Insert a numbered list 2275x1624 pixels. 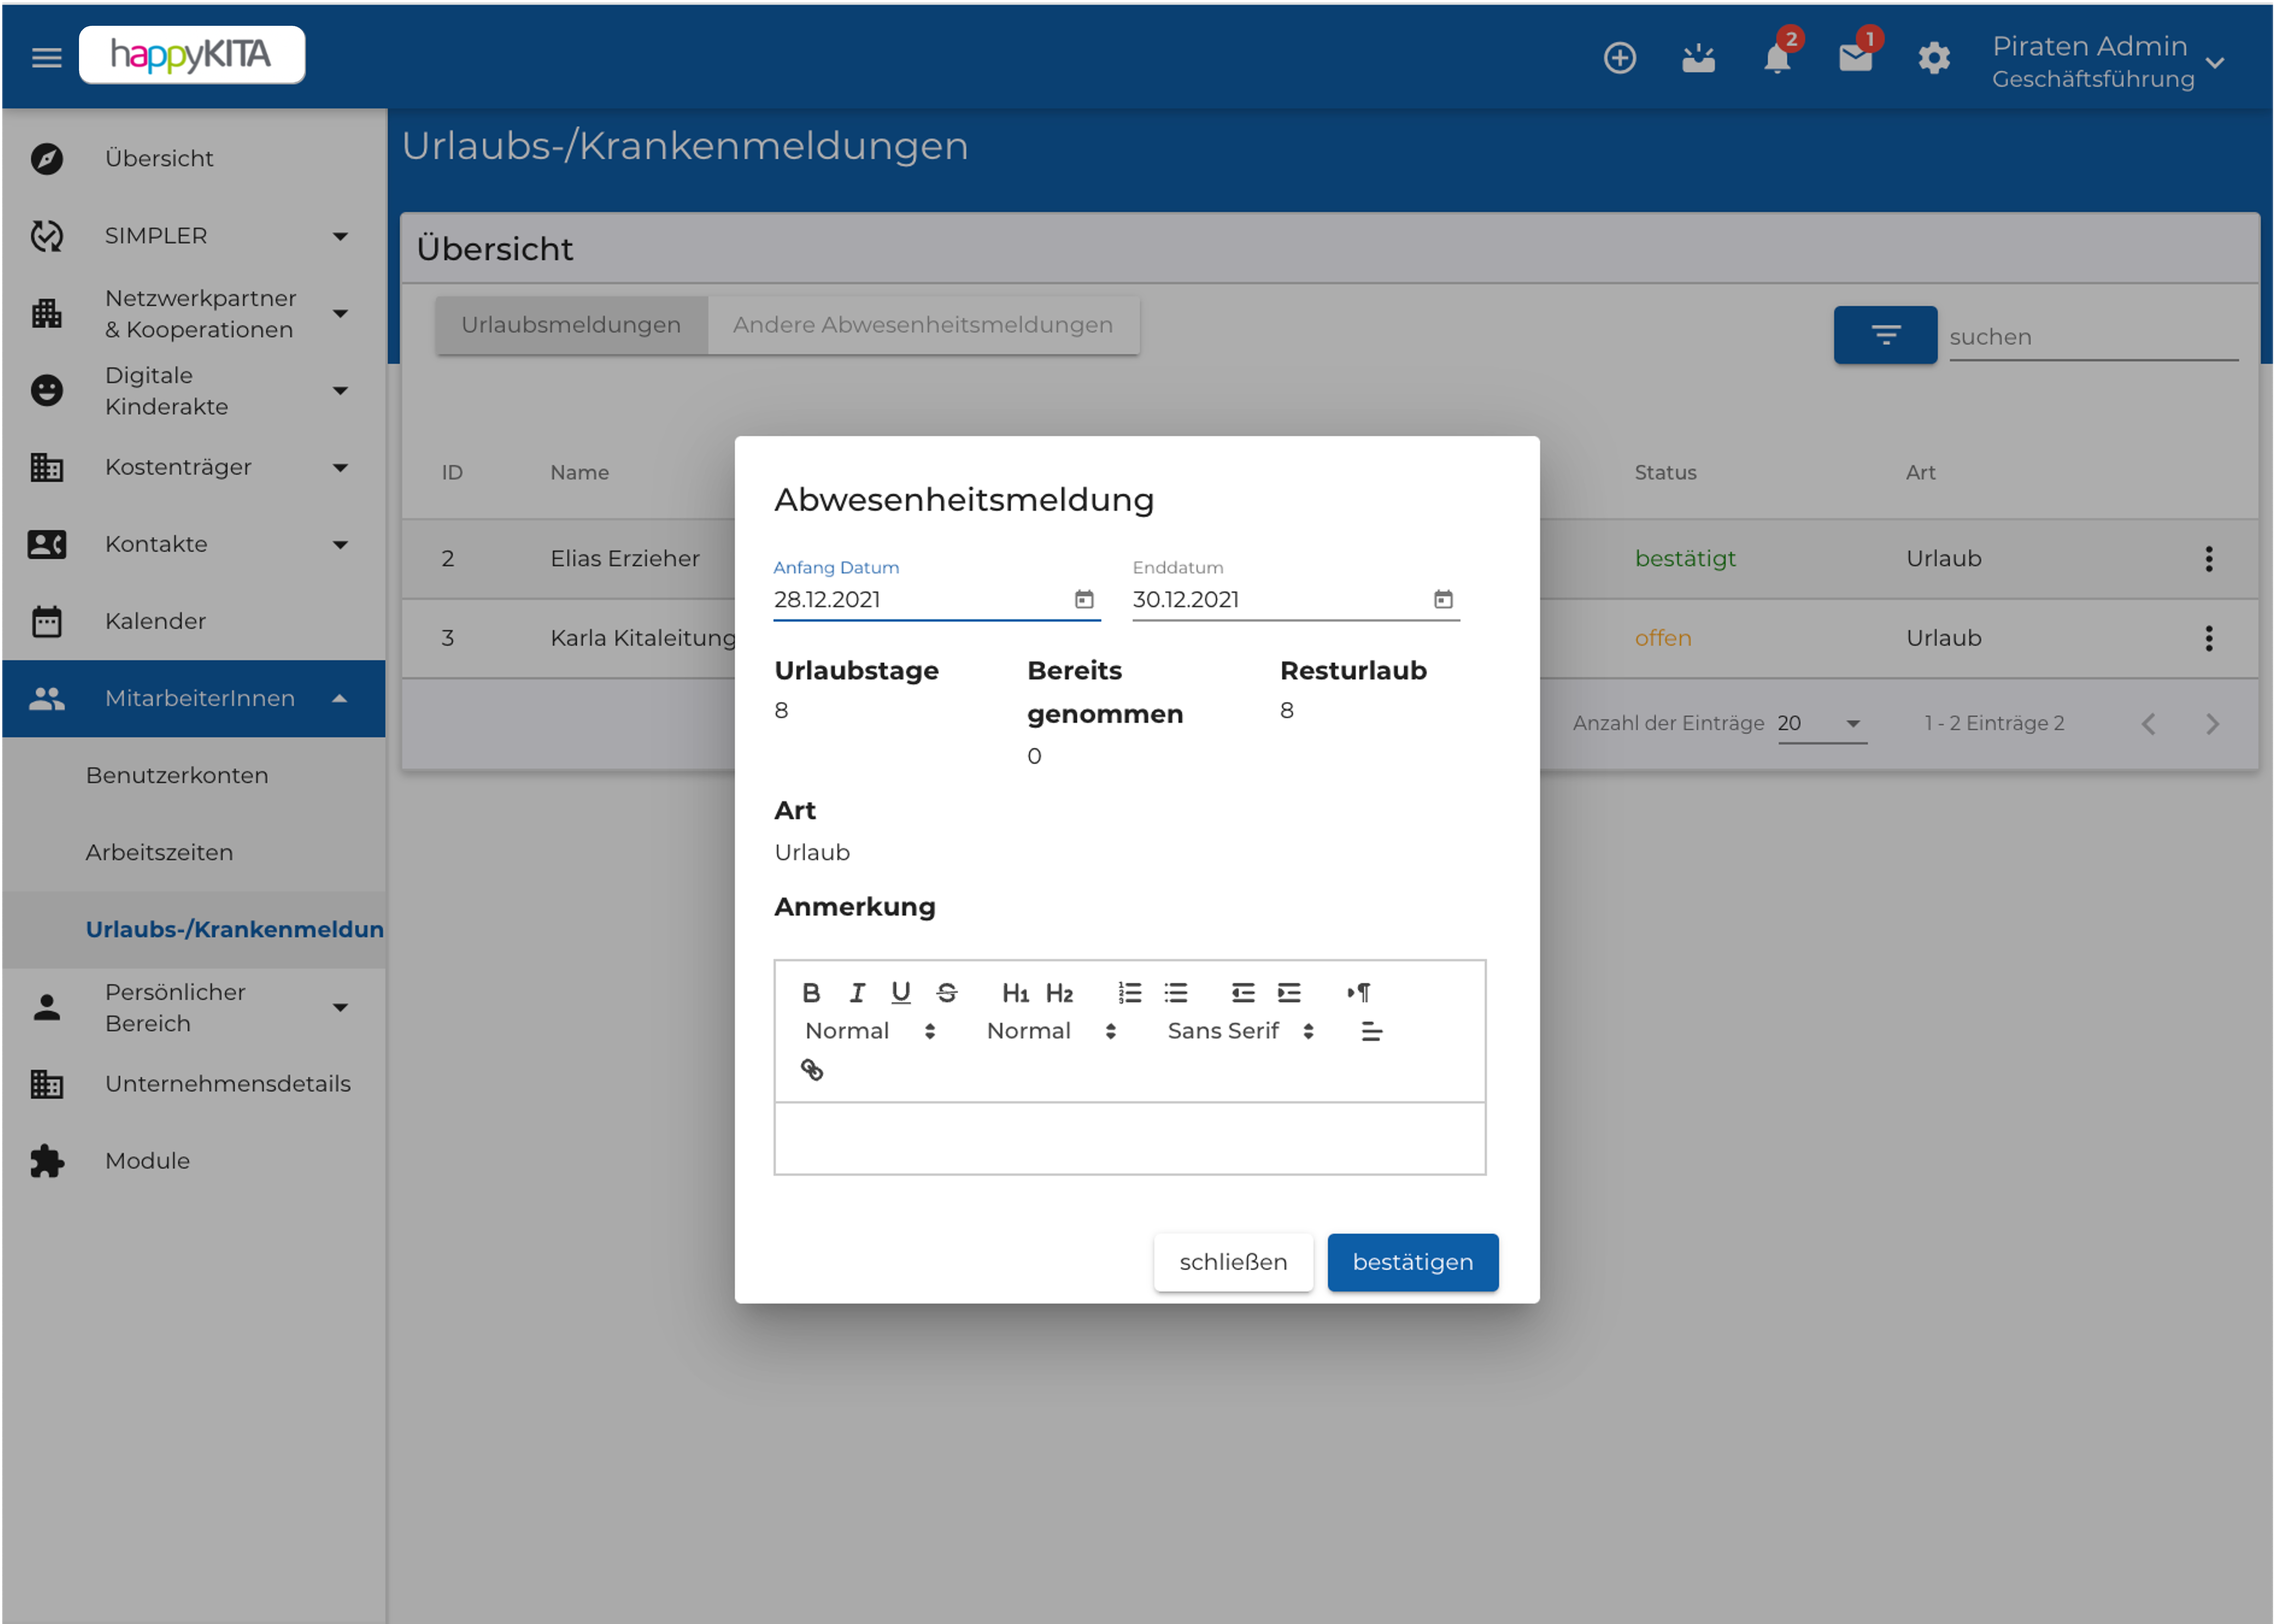tap(1129, 992)
